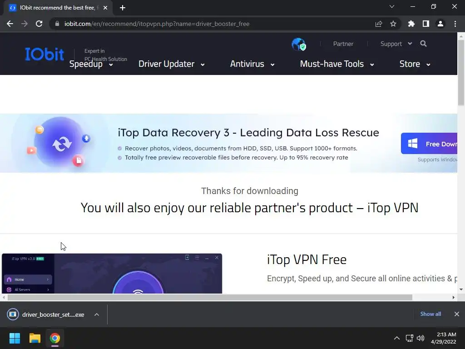The width and height of the screenshot is (465, 349).
Task: Open the tab search dropdown
Action: point(392,6)
